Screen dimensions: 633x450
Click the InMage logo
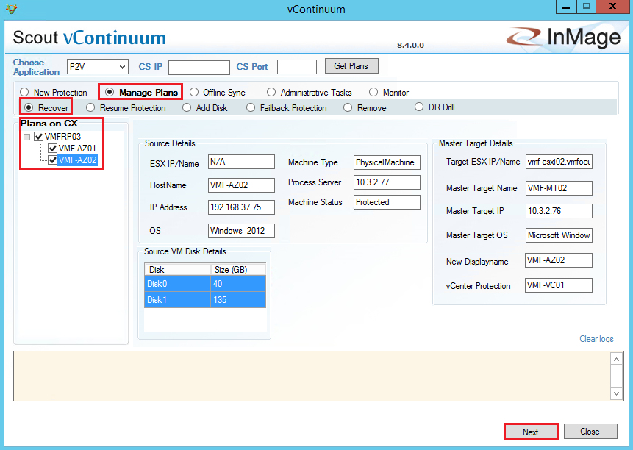564,37
